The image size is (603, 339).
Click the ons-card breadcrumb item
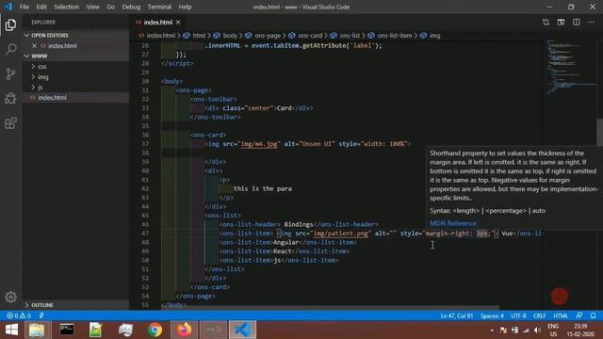pyautogui.click(x=310, y=36)
